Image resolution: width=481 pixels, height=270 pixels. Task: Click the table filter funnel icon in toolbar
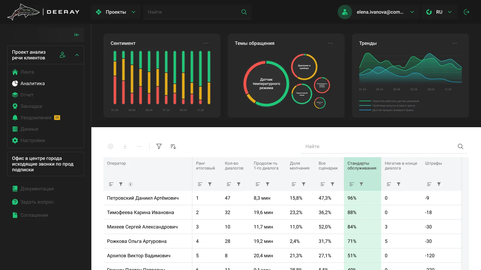(159, 146)
